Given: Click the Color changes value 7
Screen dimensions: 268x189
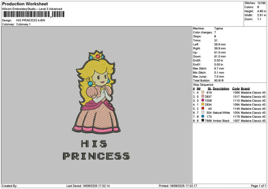Looking at the screenshot, I should pyautogui.click(x=215, y=33).
